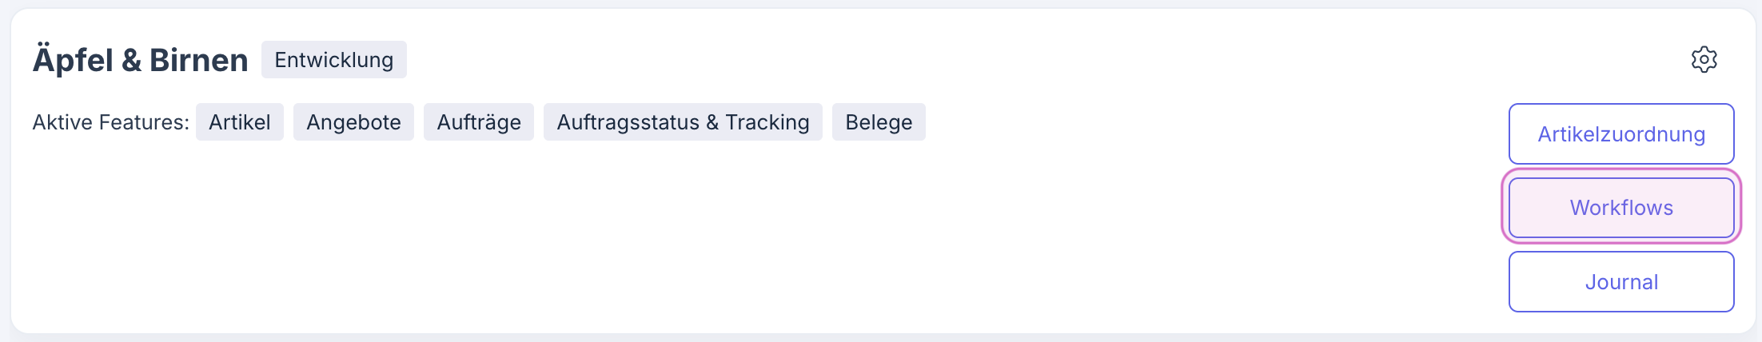This screenshot has width=1762, height=342.
Task: Choose the Belege chip under active features
Action: (x=878, y=122)
